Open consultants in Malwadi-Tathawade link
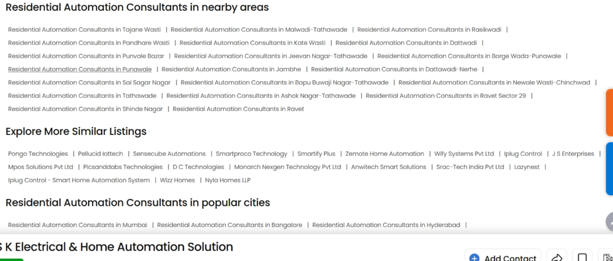 click(x=259, y=30)
